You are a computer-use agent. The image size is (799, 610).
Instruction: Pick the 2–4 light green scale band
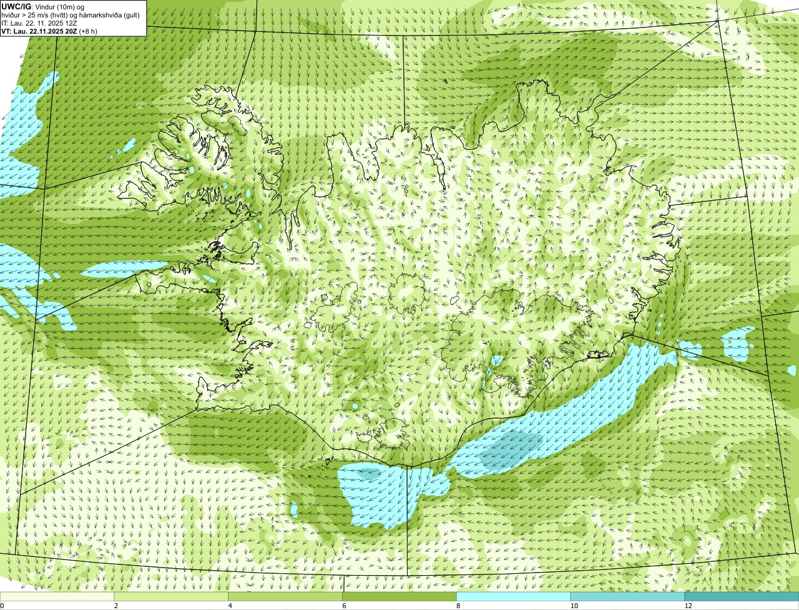pos(171,596)
